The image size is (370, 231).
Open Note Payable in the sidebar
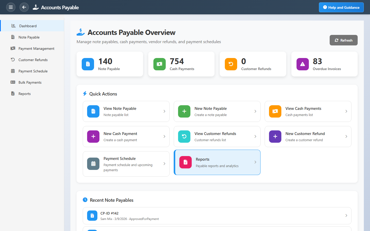29,37
